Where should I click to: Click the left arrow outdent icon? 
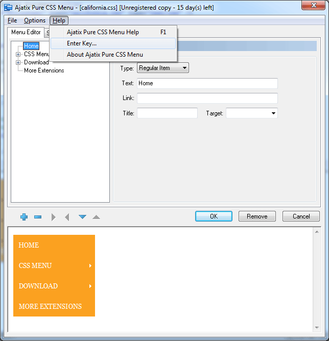67,217
